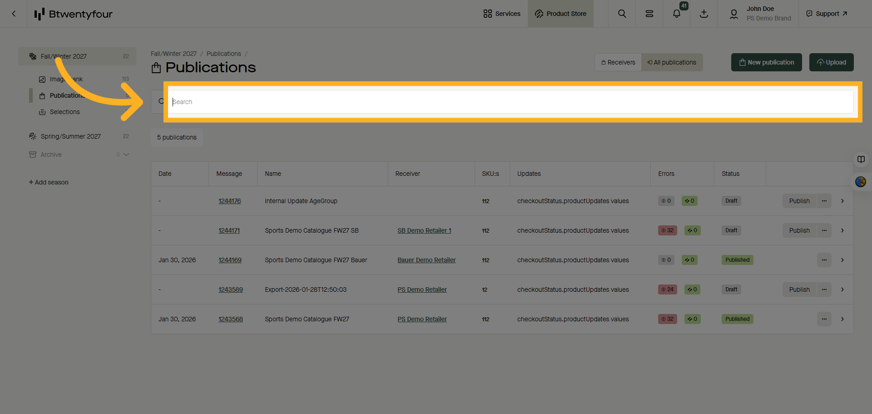The image size is (872, 414).
Task: Open the Services menu
Action: pos(501,14)
